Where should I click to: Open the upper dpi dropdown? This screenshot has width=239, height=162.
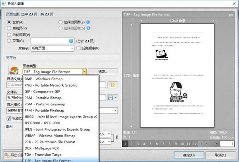point(109,134)
